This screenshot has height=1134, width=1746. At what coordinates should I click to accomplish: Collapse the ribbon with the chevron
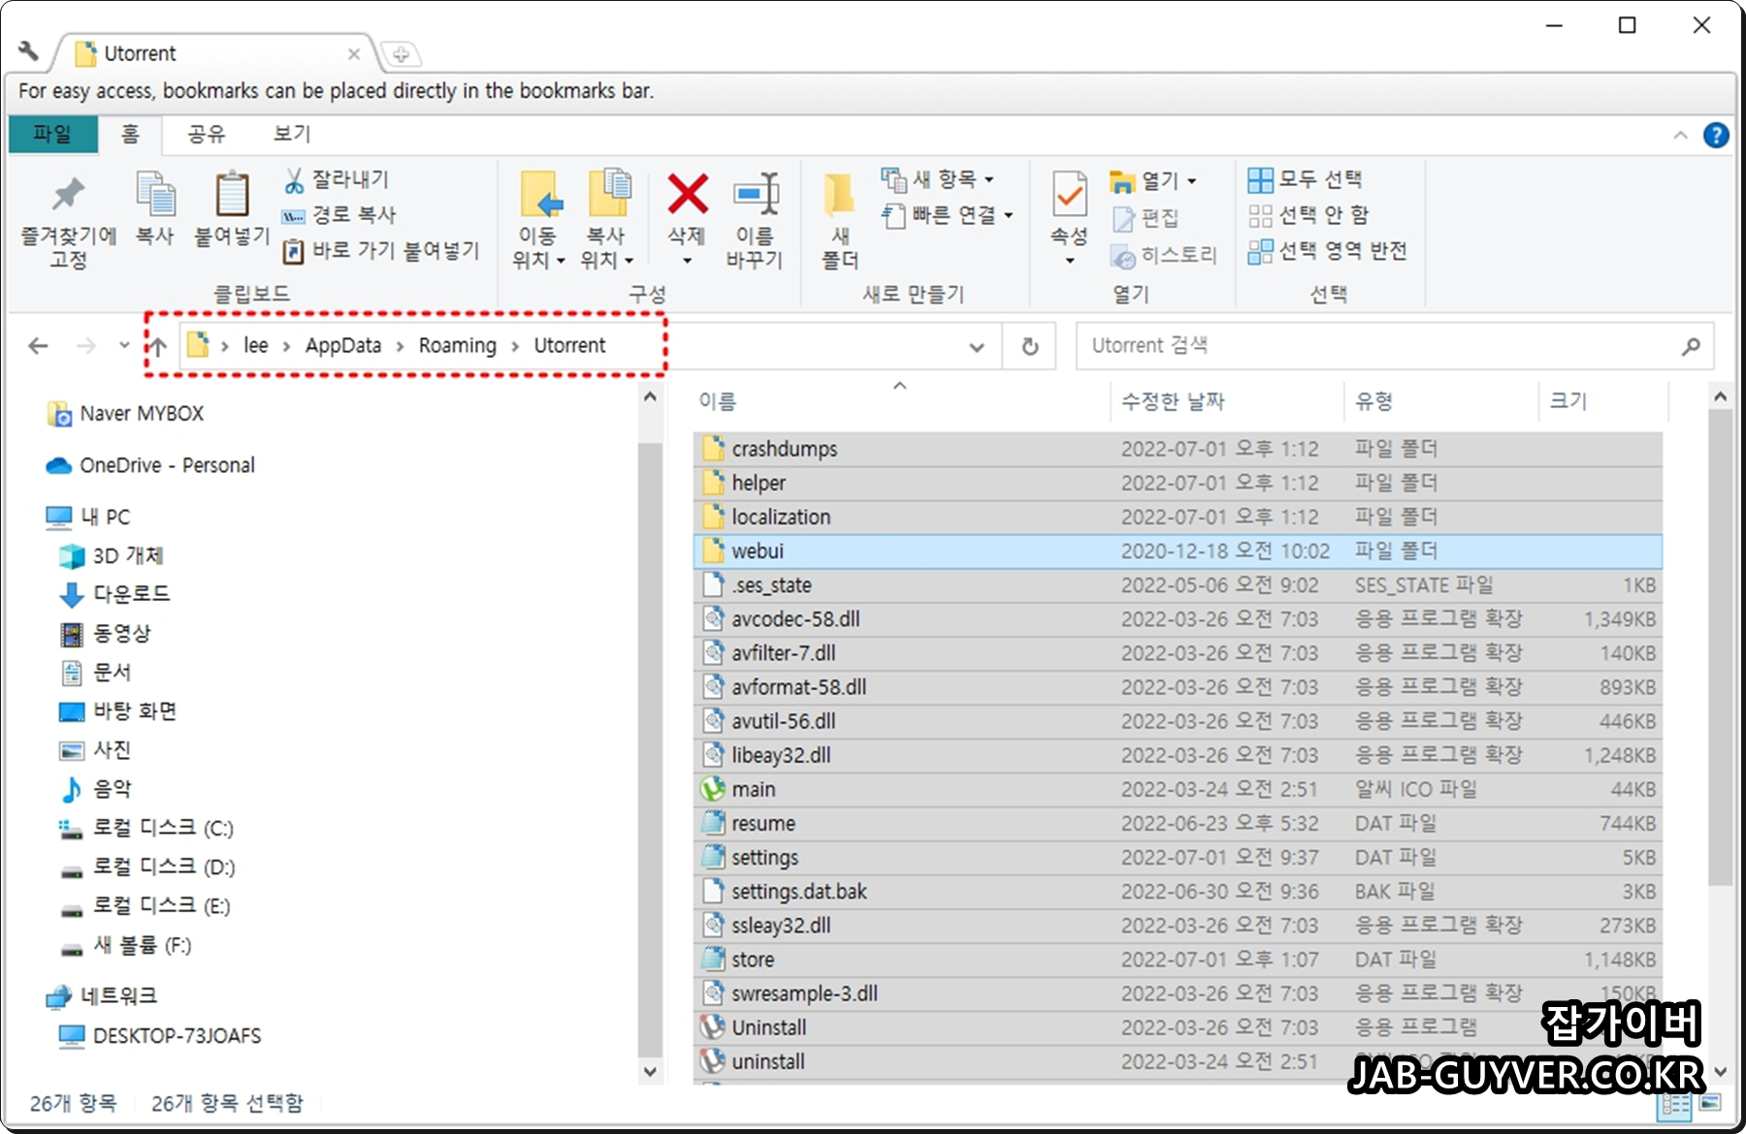pyautogui.click(x=1680, y=135)
